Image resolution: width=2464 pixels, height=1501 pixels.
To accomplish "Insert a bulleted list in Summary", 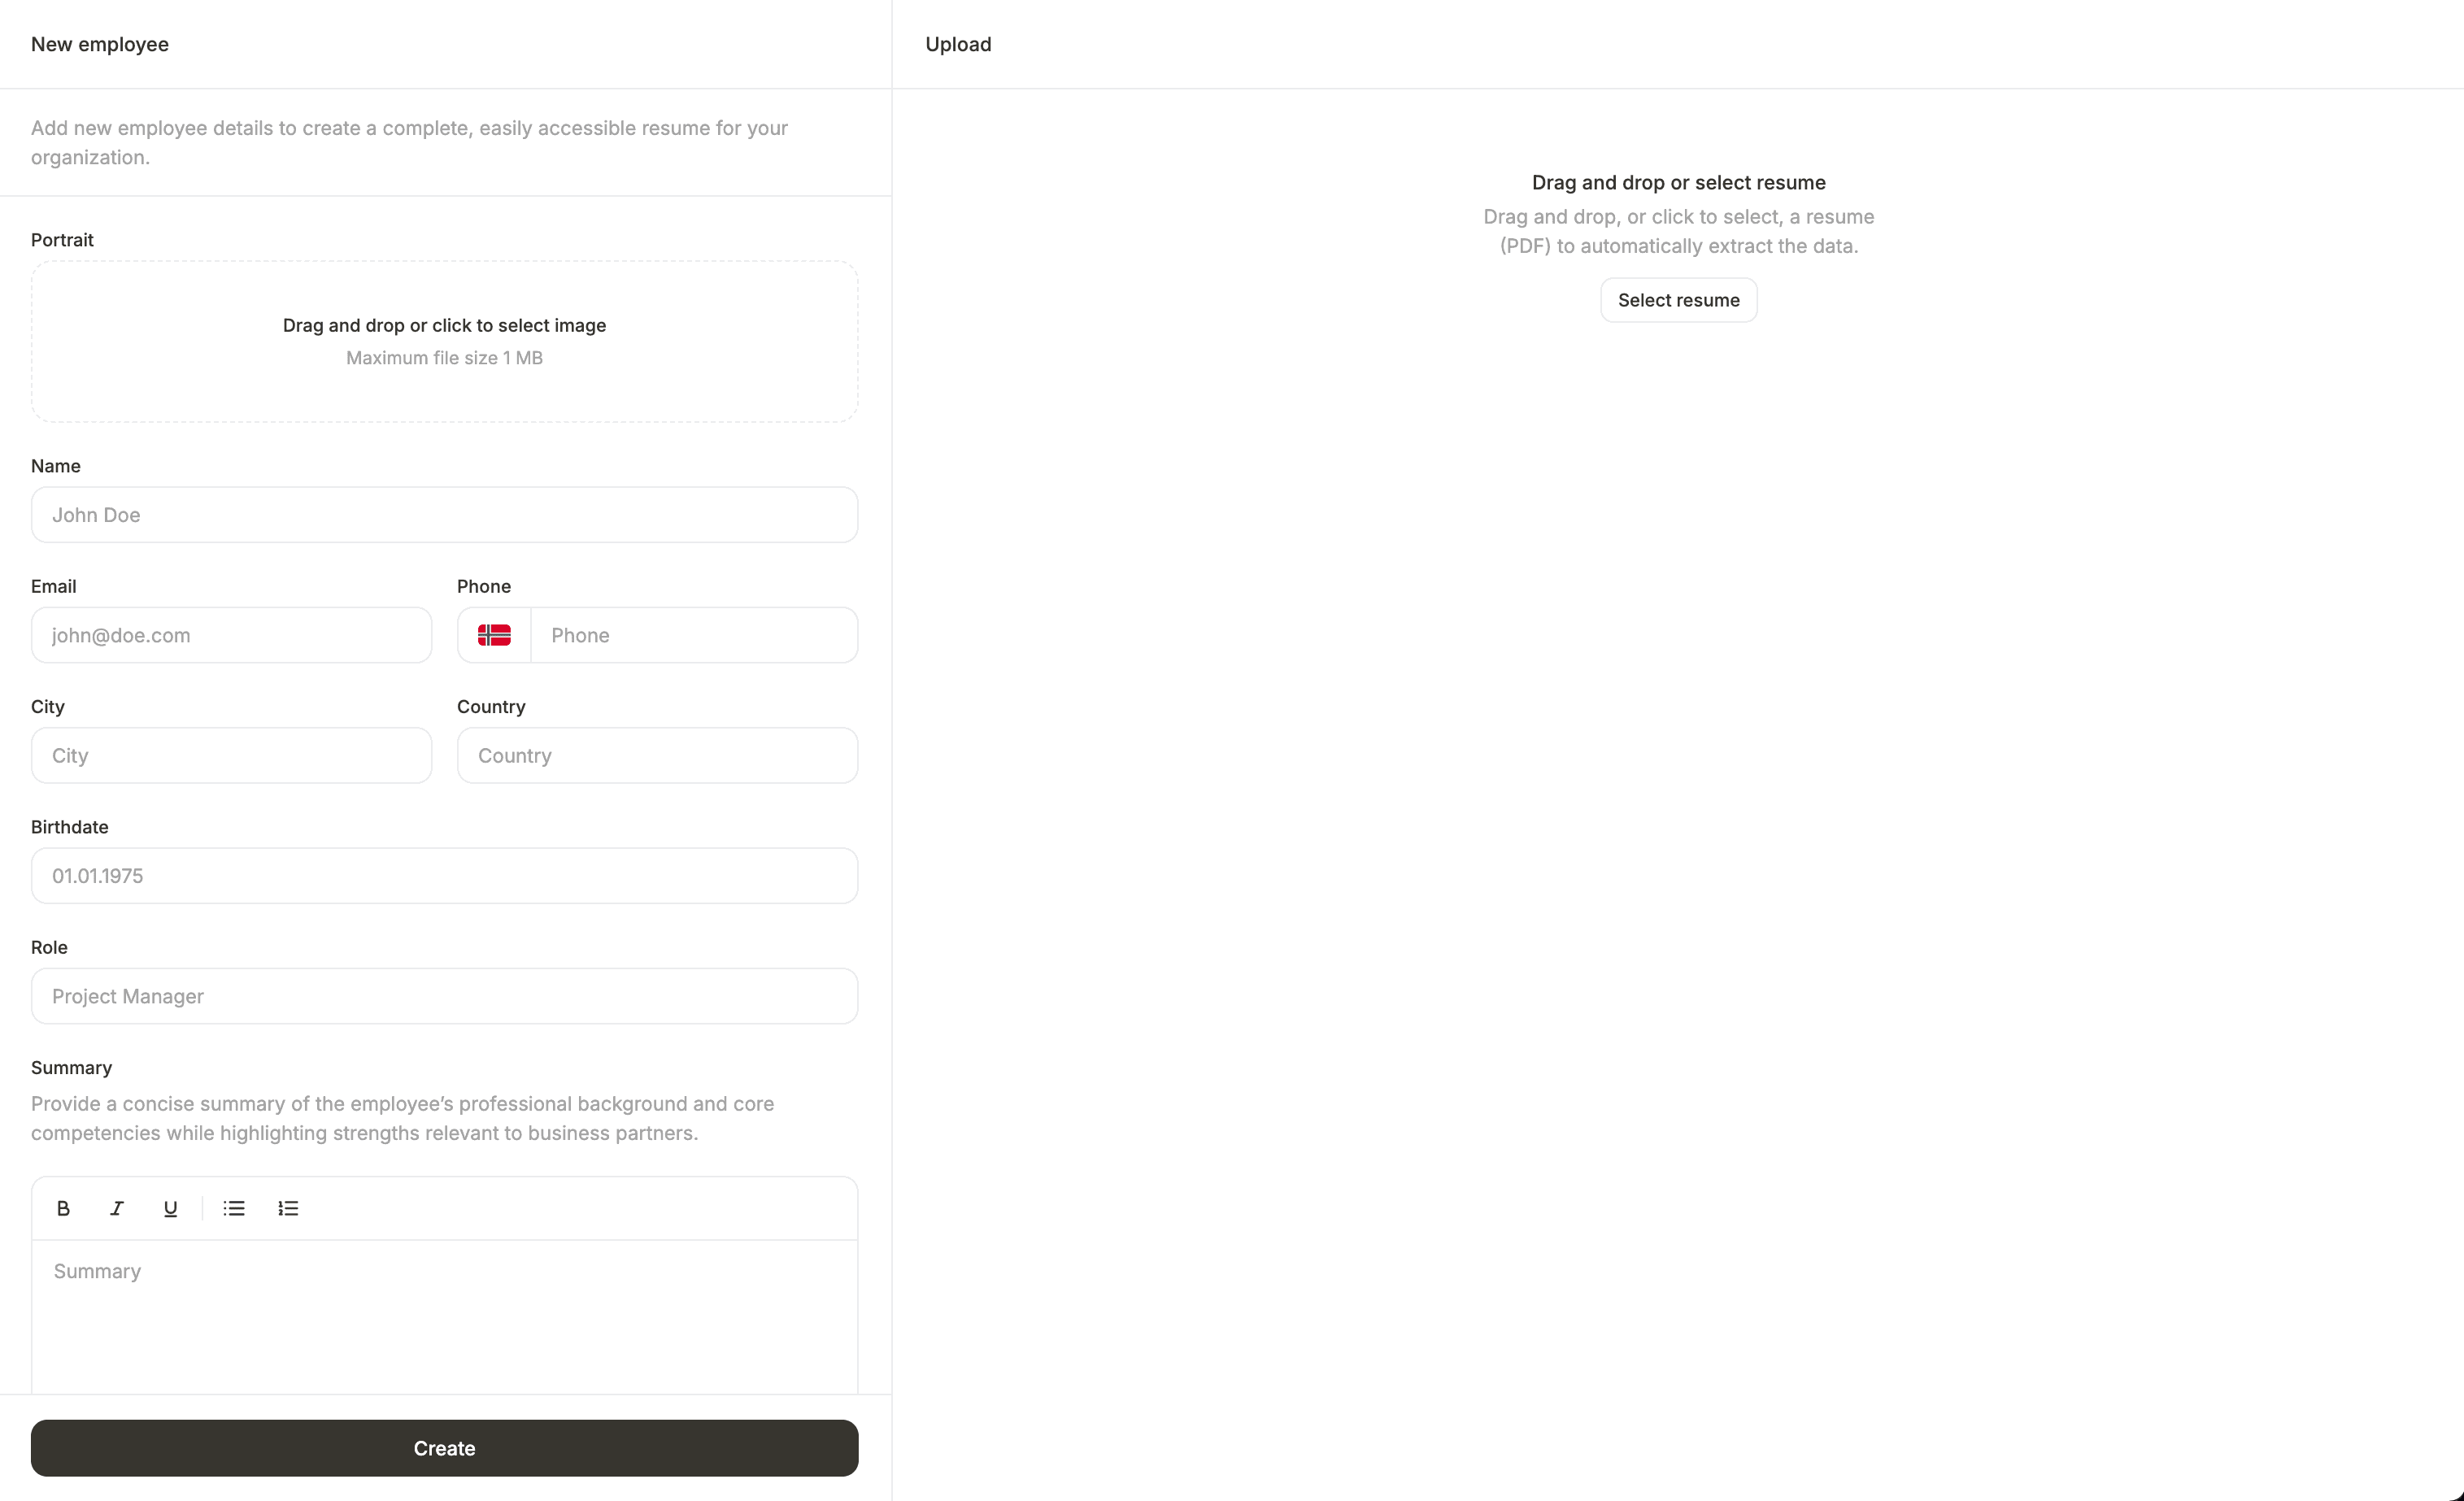I will point(234,1208).
